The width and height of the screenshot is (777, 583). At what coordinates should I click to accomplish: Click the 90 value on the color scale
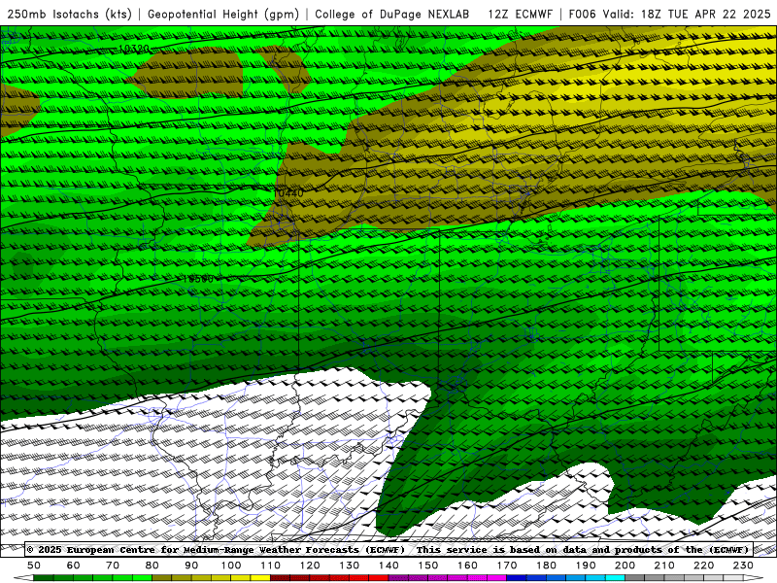(191, 566)
